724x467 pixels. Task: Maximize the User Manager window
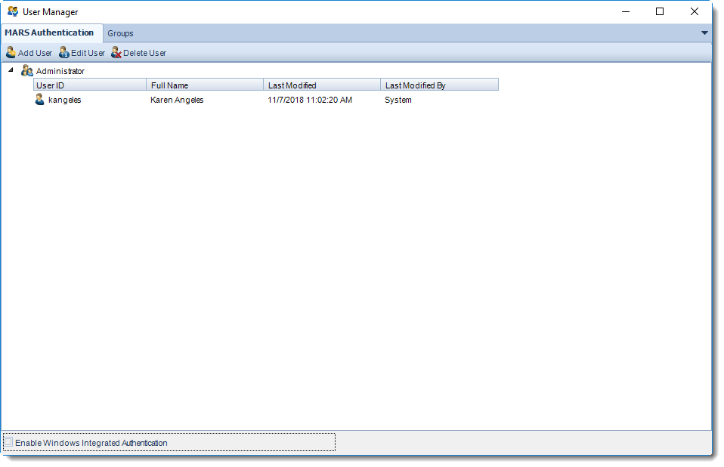point(660,11)
